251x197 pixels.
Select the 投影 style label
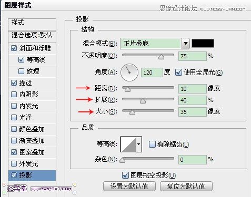(25, 175)
